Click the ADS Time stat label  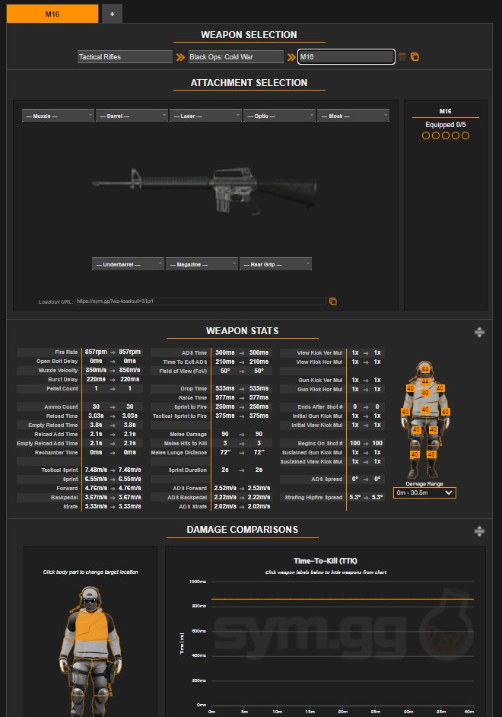(194, 353)
